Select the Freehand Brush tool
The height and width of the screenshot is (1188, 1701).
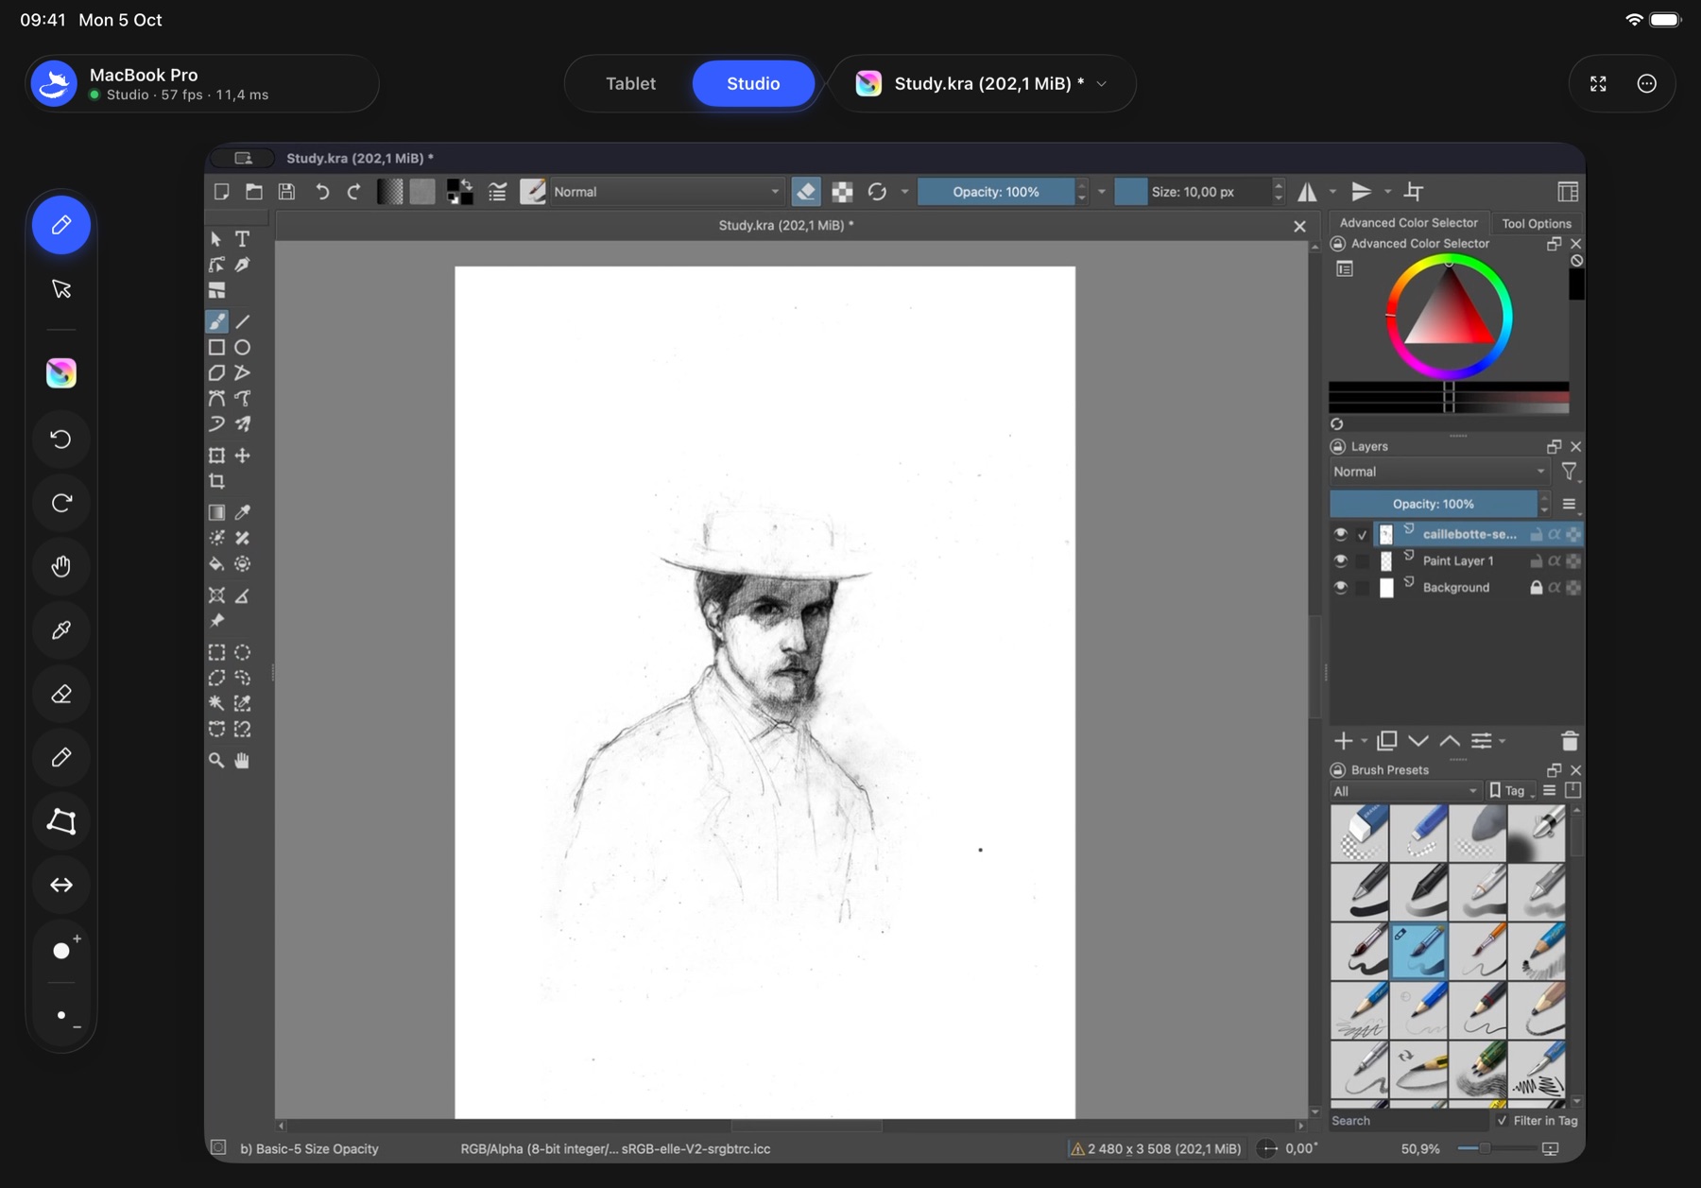pyautogui.click(x=216, y=322)
